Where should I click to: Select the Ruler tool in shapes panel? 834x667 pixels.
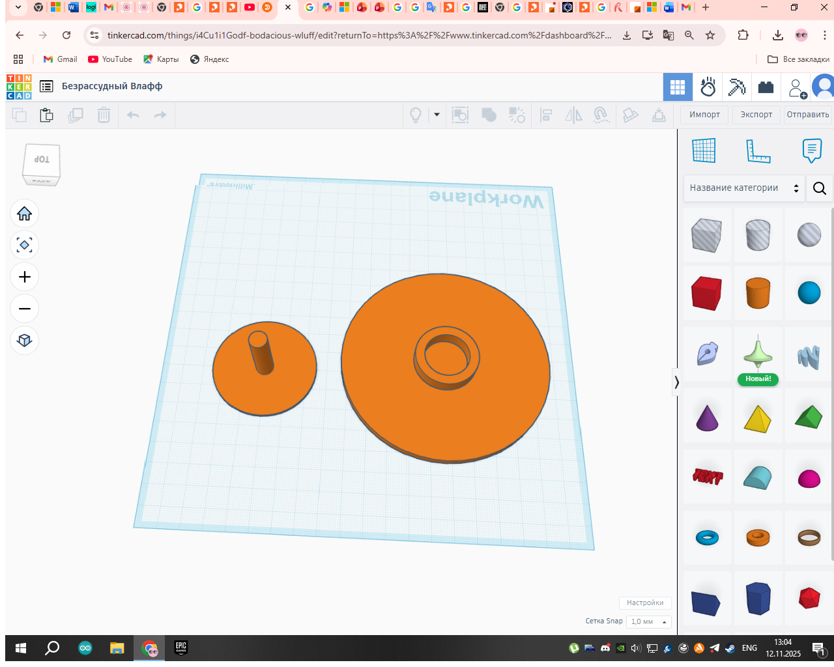point(758,151)
